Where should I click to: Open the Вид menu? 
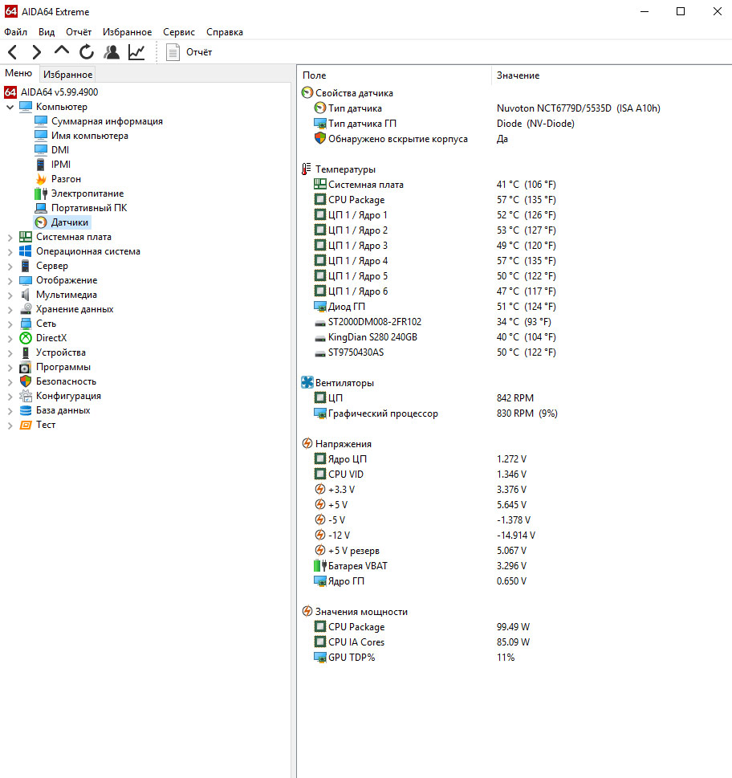click(x=47, y=32)
